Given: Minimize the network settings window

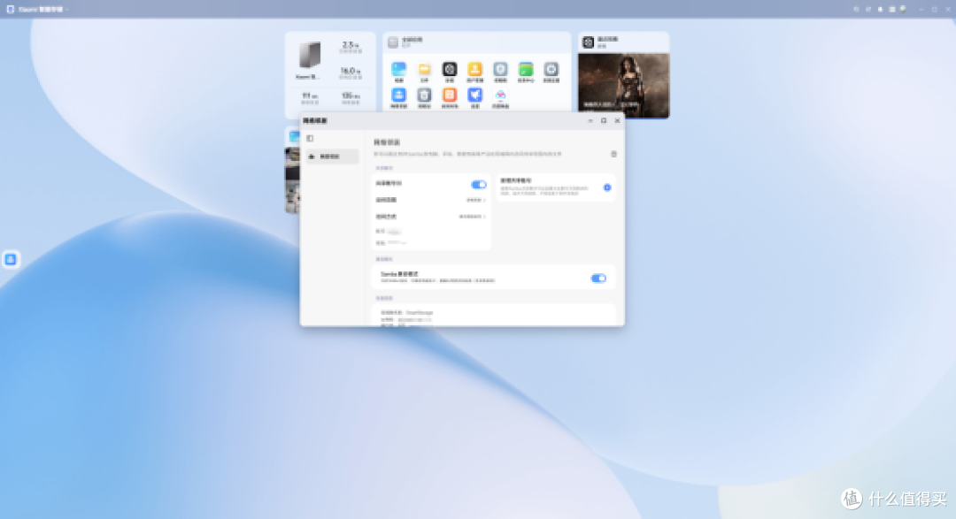Looking at the screenshot, I should point(590,120).
